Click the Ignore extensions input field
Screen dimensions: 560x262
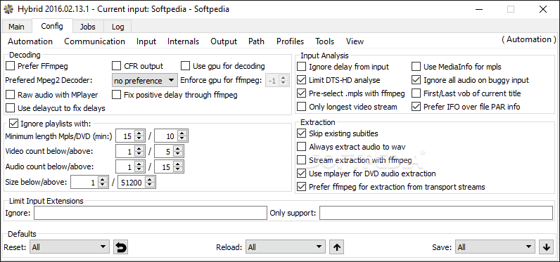click(151, 213)
